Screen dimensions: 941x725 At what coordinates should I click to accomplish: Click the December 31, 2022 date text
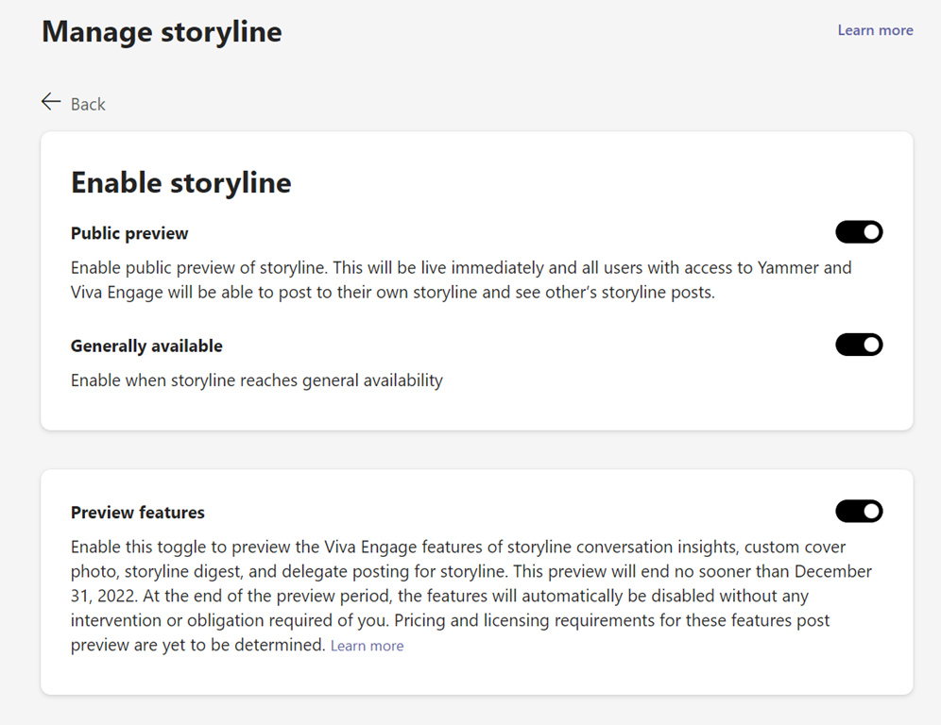coord(831,572)
